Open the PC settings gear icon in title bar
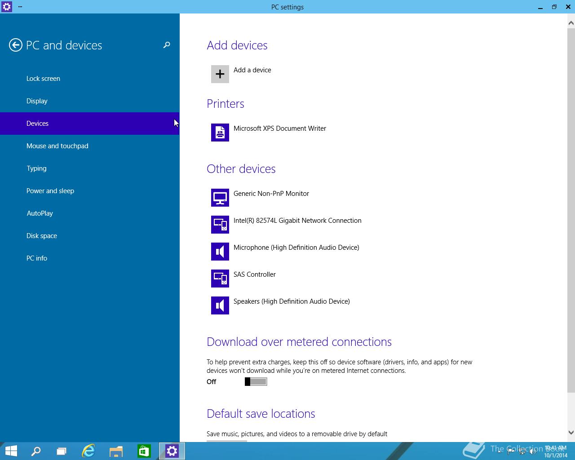The width and height of the screenshot is (575, 460). pyautogui.click(x=7, y=7)
